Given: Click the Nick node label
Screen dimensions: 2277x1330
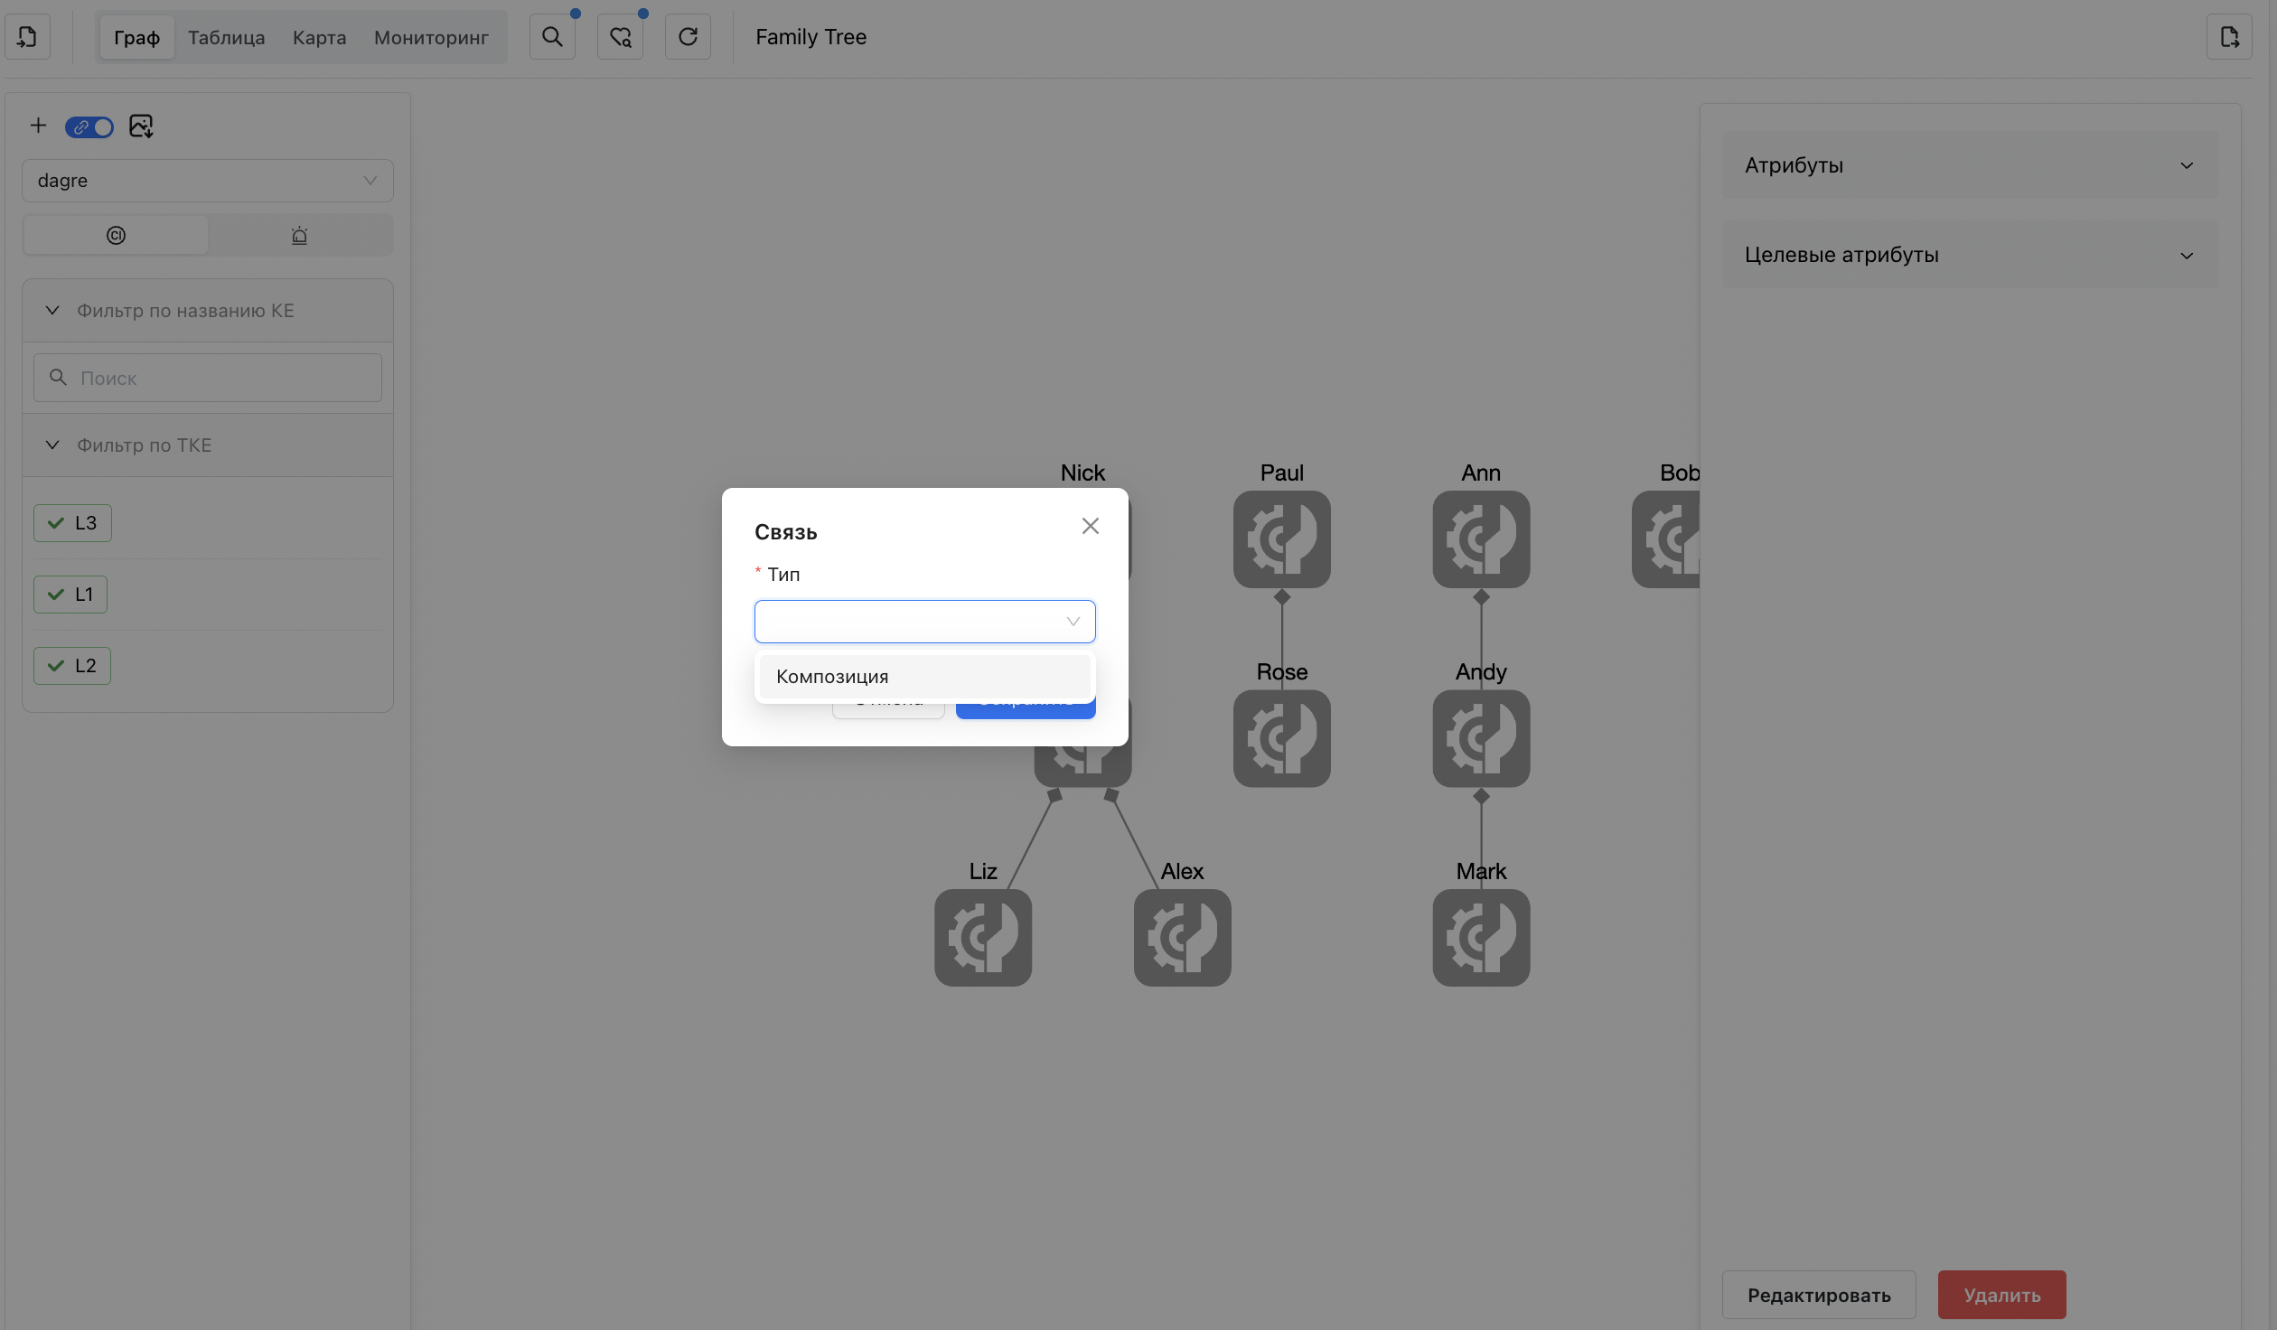Looking at the screenshot, I should click(1082, 473).
